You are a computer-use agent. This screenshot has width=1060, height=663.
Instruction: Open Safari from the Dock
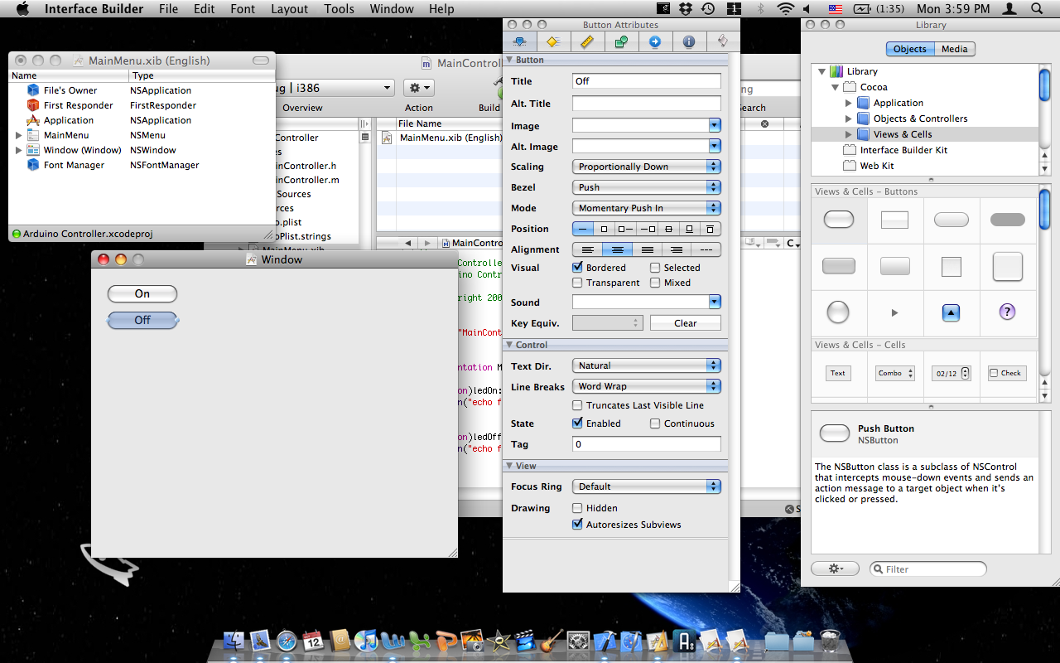[x=287, y=641]
